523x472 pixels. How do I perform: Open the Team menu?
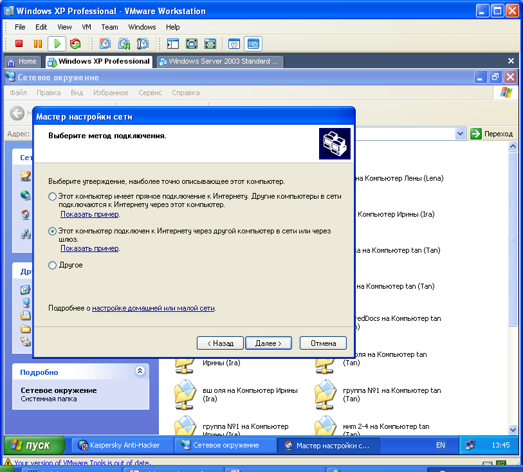(109, 27)
